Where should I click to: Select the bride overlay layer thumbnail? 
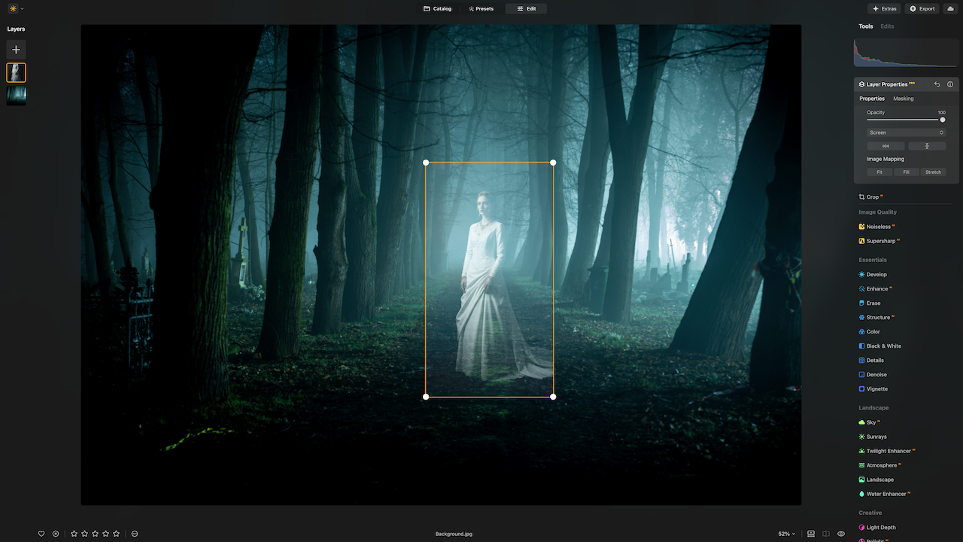pos(16,72)
